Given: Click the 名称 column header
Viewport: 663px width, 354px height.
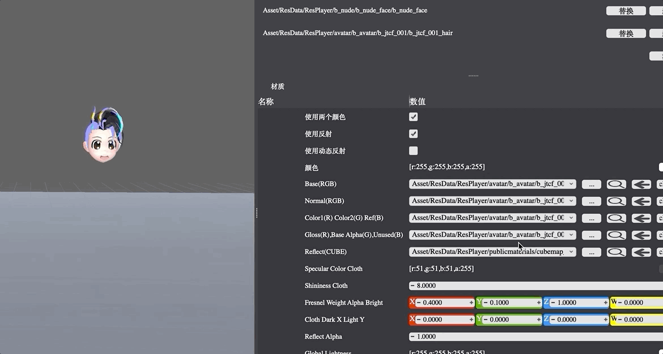Looking at the screenshot, I should (266, 102).
